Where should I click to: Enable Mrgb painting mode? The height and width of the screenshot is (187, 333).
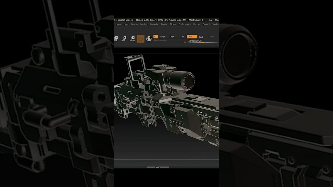(x=162, y=37)
